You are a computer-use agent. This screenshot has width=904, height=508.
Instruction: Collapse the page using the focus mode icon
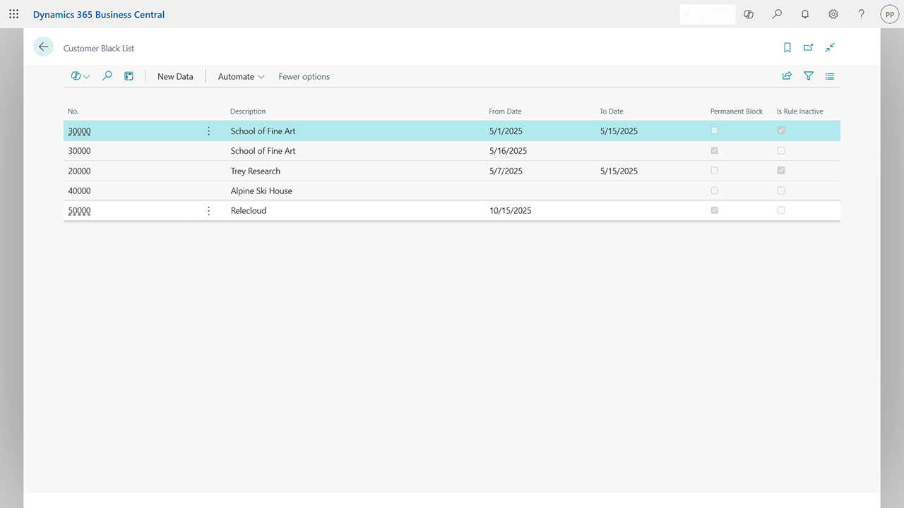(830, 47)
